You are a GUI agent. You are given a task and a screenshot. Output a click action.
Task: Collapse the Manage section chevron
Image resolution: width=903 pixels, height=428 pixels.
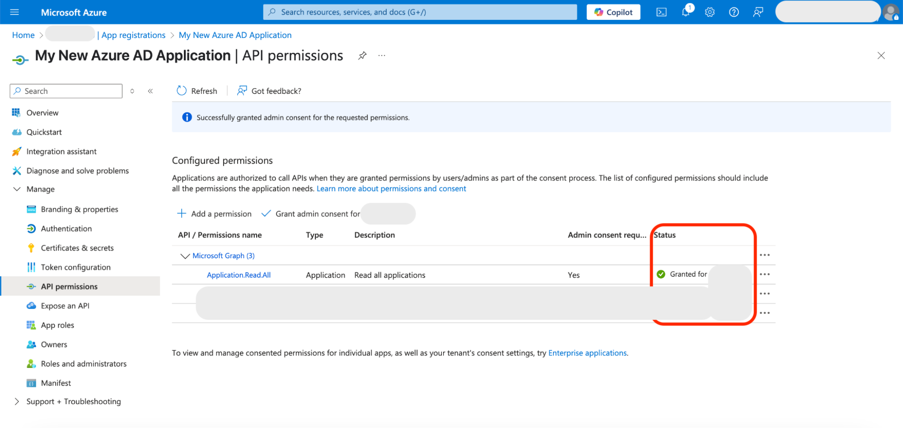(x=17, y=189)
